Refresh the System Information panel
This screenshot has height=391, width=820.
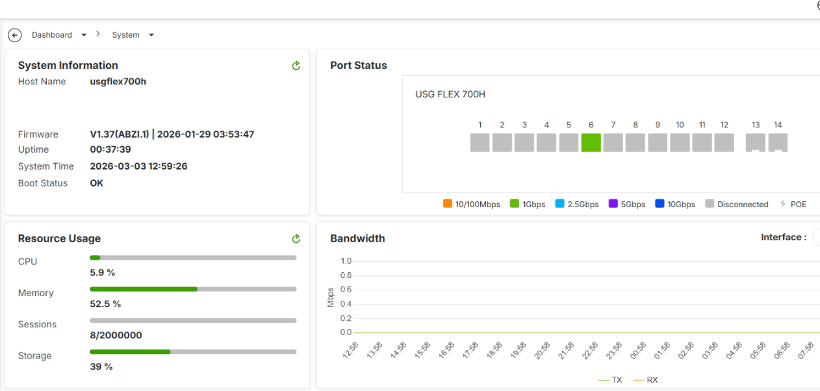296,66
